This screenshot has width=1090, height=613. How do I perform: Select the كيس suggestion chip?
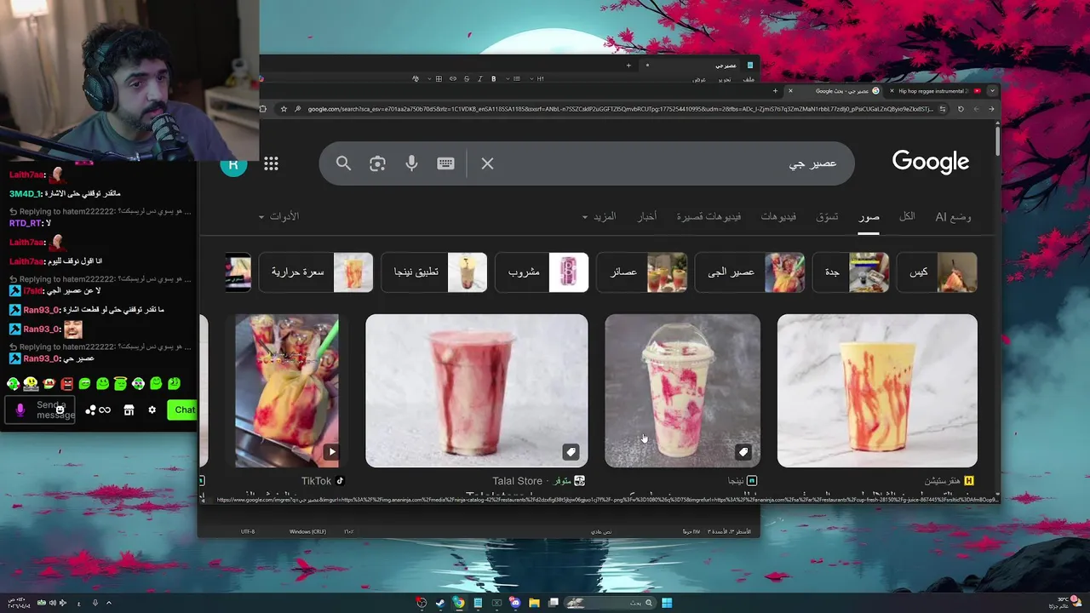[937, 272]
